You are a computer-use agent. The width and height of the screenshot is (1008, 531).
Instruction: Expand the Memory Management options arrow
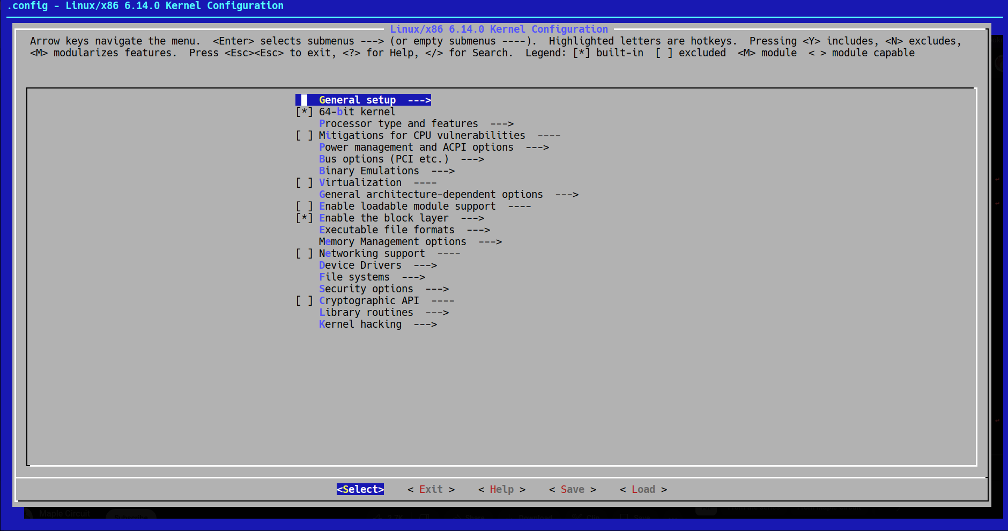490,241
